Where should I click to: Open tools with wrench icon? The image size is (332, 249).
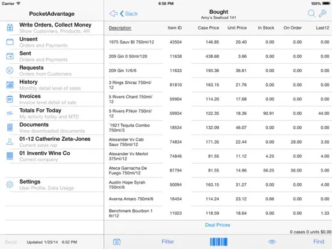point(323,14)
